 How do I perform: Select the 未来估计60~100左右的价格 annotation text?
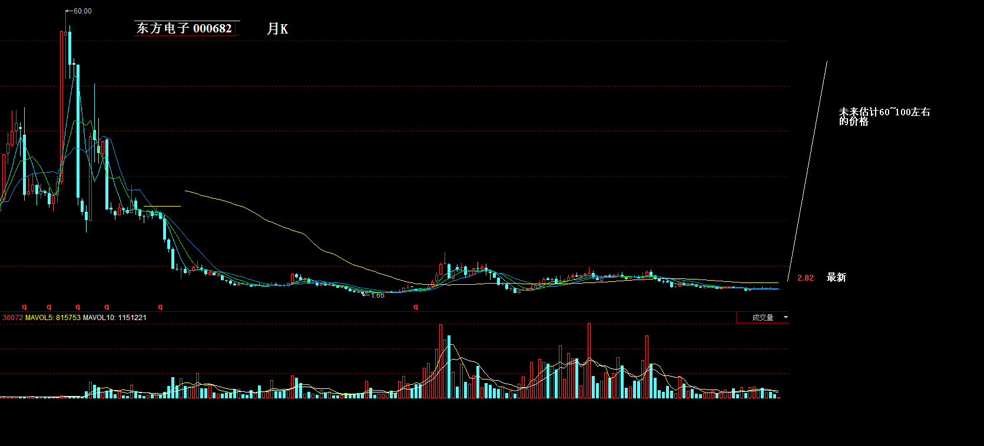pos(884,117)
